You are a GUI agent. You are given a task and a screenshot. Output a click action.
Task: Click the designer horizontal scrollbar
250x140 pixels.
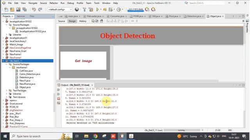click(x=137, y=80)
